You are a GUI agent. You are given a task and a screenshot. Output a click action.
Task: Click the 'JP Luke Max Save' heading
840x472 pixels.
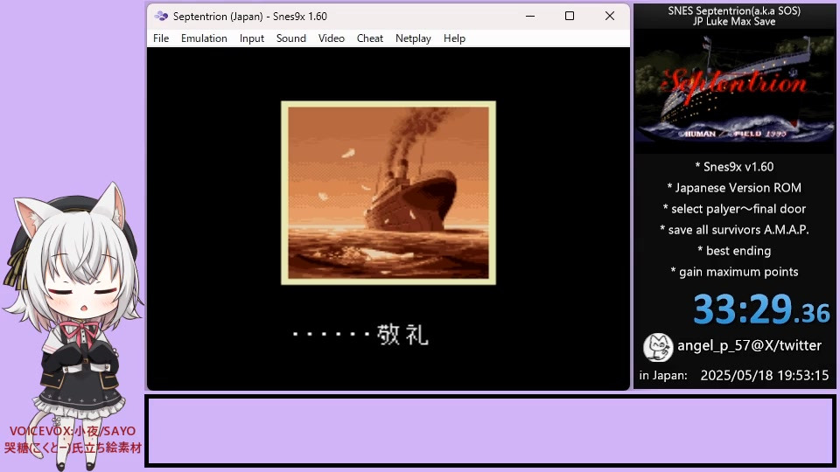pyautogui.click(x=734, y=21)
